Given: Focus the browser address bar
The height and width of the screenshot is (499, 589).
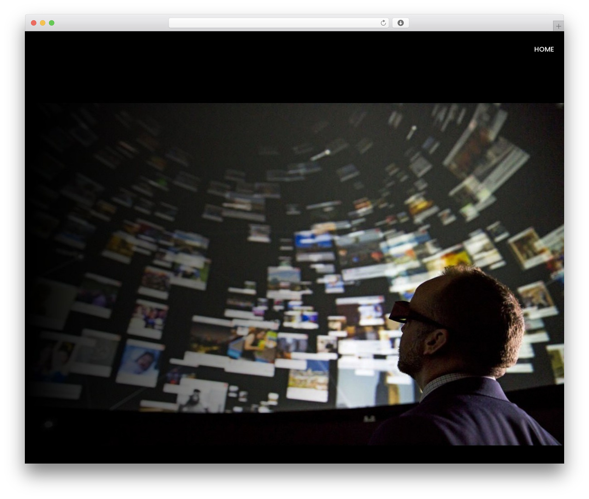Looking at the screenshot, I should [x=279, y=23].
